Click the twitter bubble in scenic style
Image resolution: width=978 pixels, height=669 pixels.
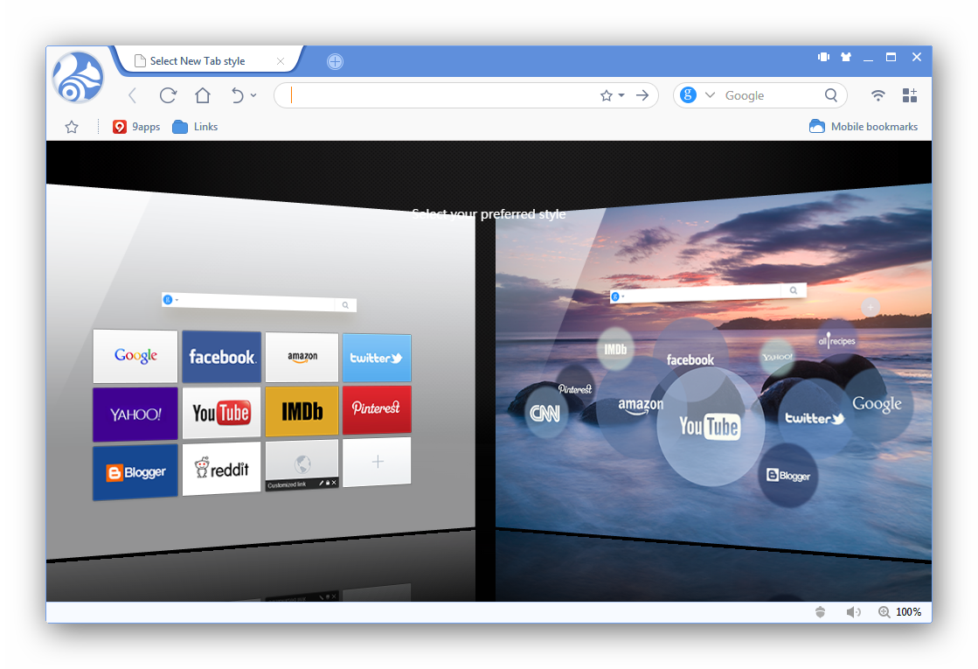click(x=815, y=418)
